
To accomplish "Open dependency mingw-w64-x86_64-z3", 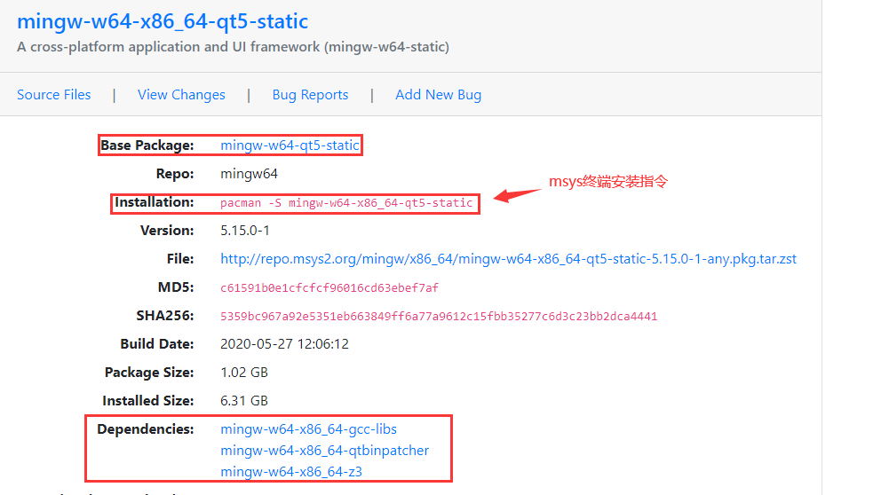I will 291,472.
